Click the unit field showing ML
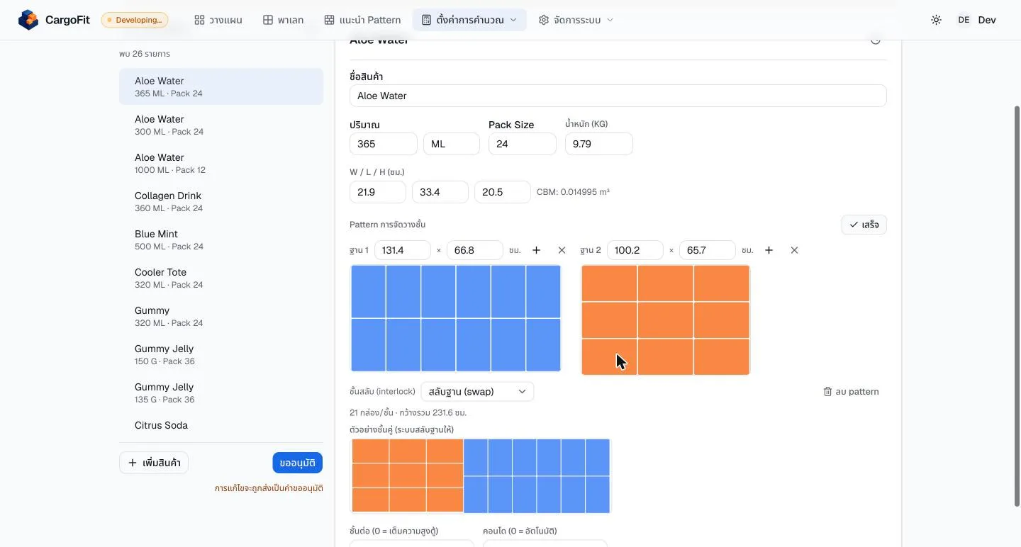This screenshot has width=1021, height=547. [451, 144]
